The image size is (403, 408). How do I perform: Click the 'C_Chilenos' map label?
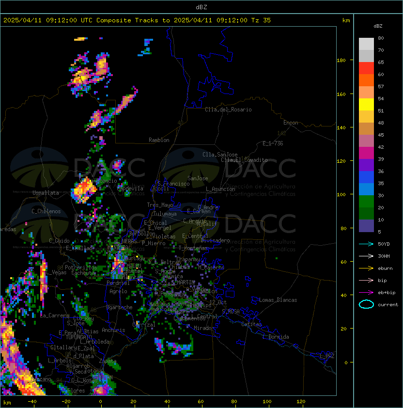point(46,211)
